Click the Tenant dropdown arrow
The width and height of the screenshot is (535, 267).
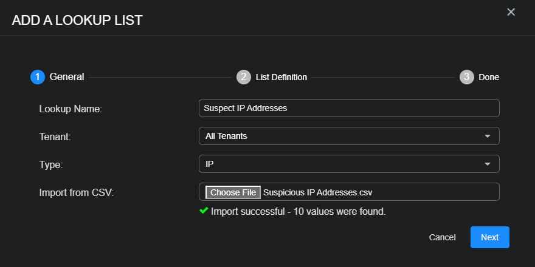tap(487, 136)
